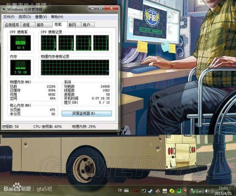Click status bar text 进程数: 58
Viewport: 236px width, 196px height.
pos(10,127)
